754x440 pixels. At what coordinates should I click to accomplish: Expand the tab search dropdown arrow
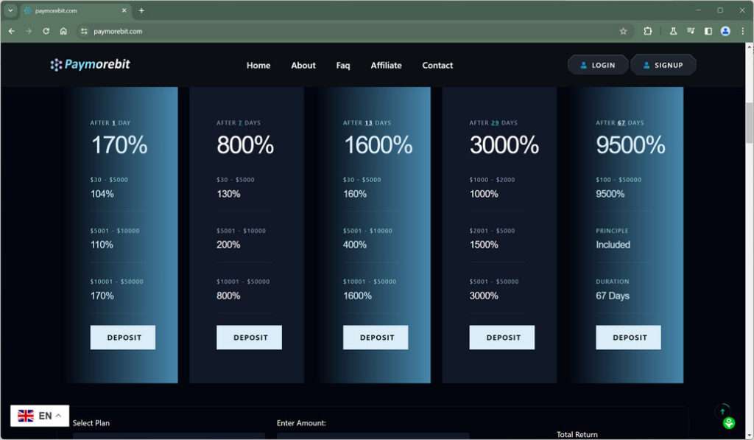point(10,10)
